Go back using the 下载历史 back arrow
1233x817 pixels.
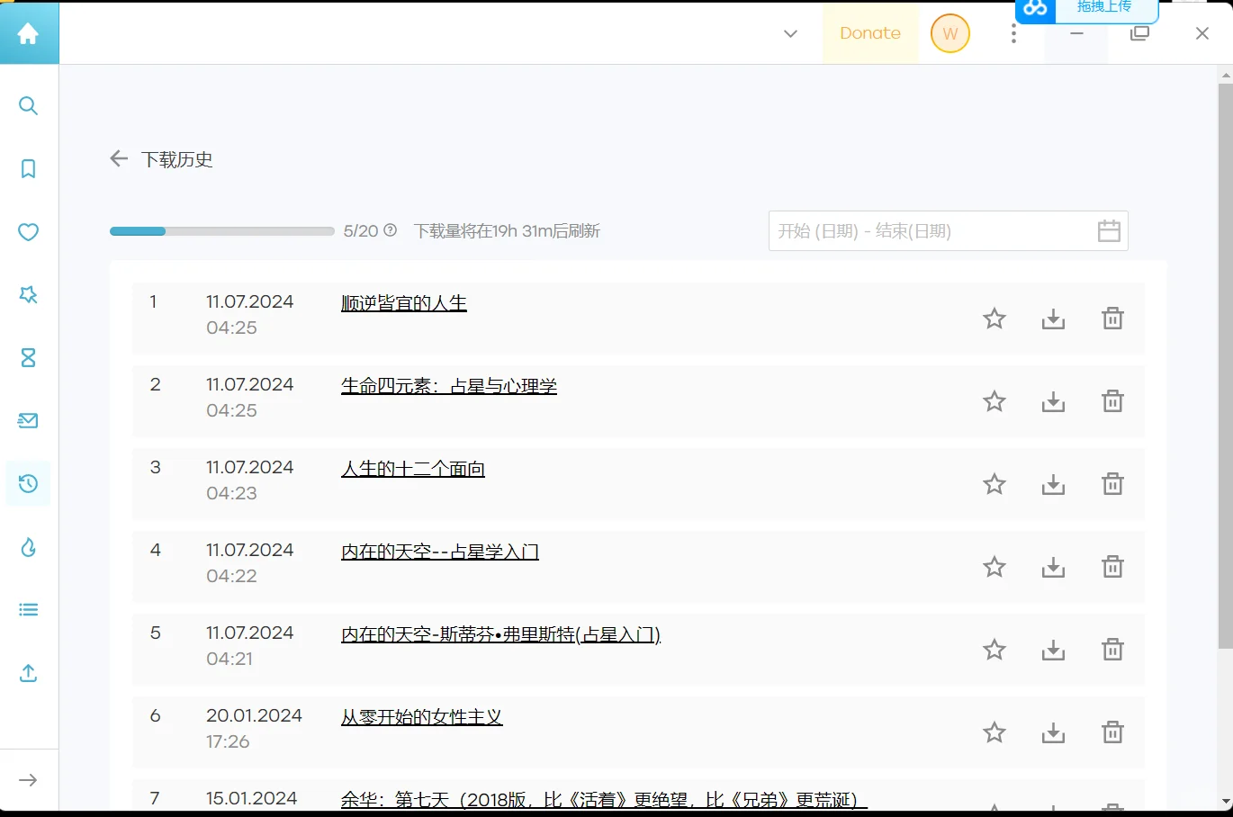click(x=118, y=158)
